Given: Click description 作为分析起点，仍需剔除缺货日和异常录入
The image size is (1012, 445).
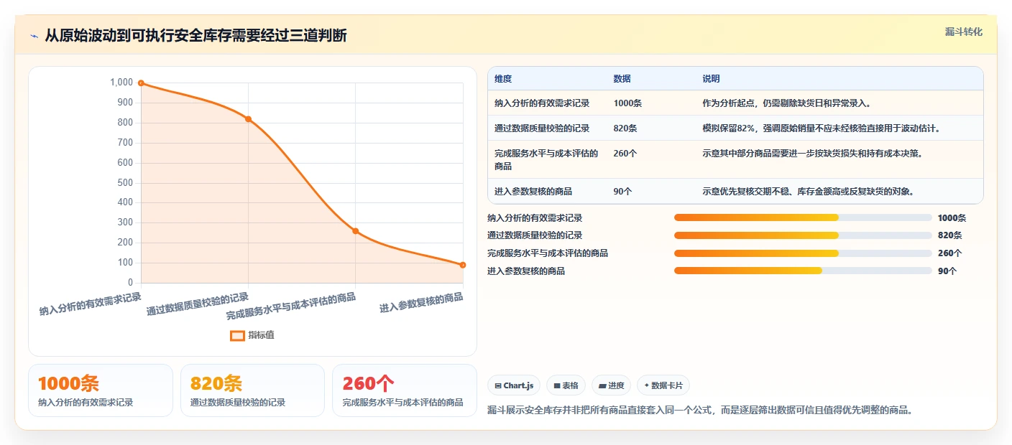Looking at the screenshot, I should 787,103.
